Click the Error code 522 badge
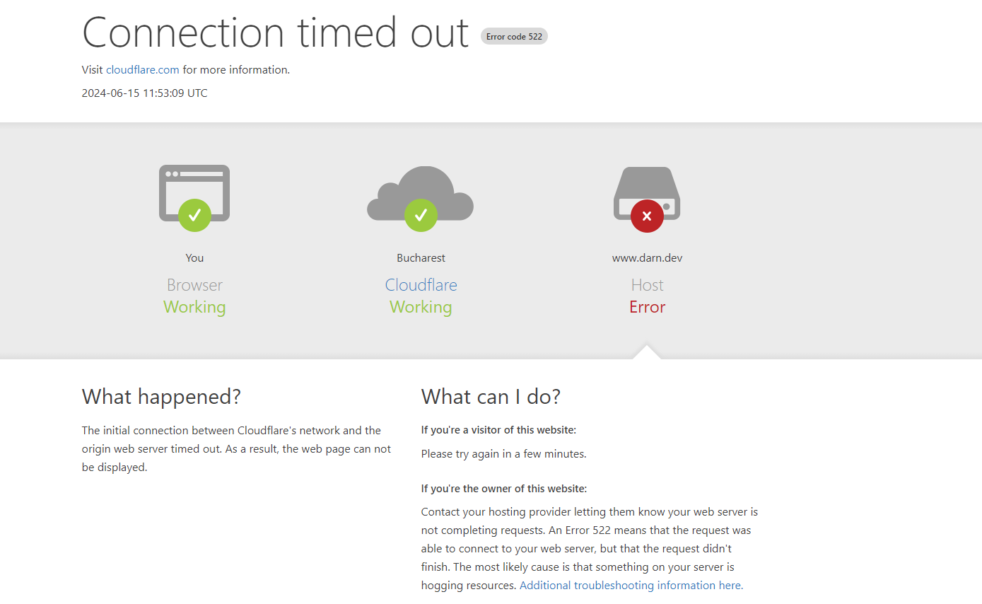This screenshot has height=604, width=982. tap(514, 36)
